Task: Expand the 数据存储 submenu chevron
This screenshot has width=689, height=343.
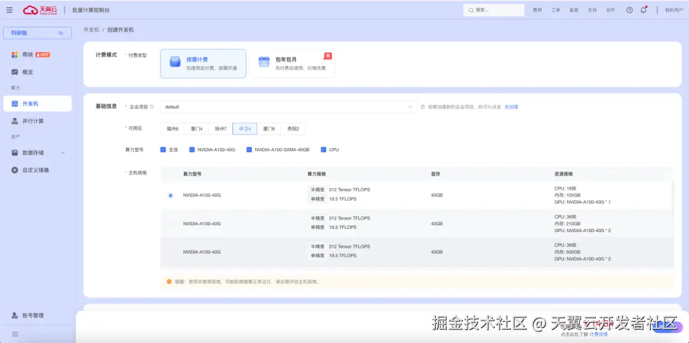Action: coord(63,153)
